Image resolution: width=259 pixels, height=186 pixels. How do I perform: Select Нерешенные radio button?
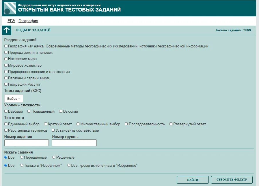[22, 157]
